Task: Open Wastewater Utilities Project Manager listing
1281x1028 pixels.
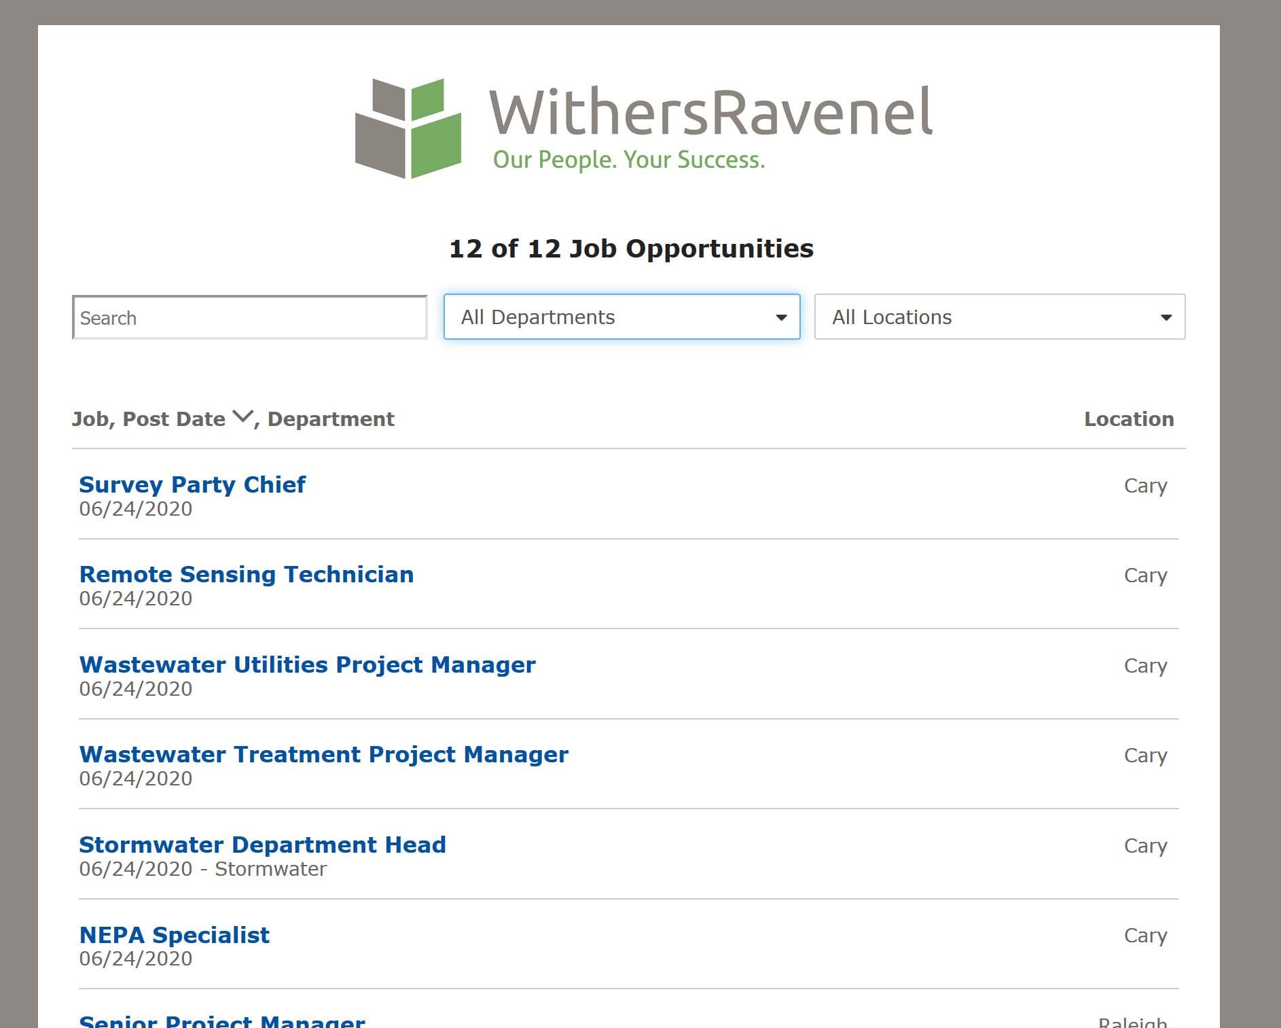Action: point(307,664)
